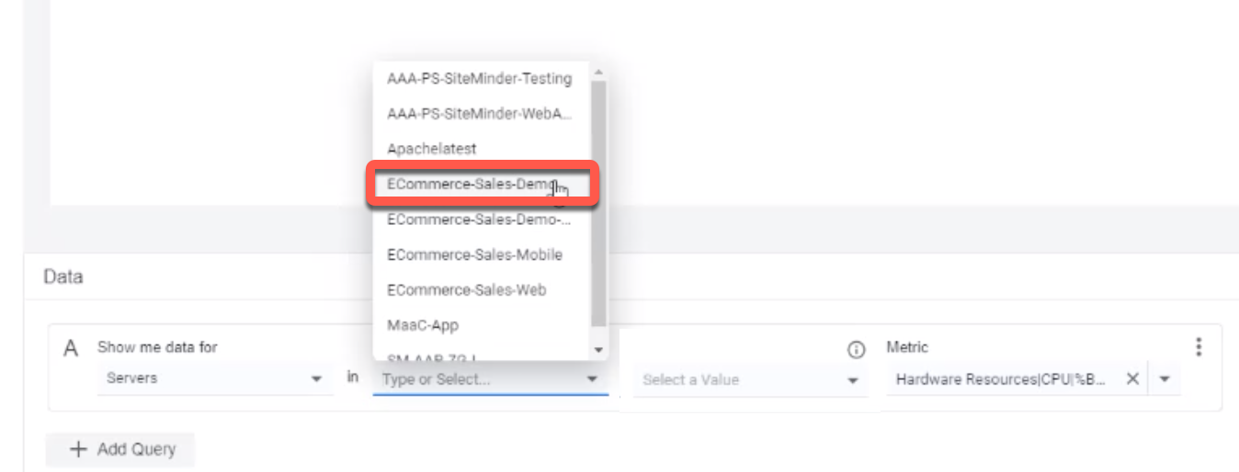Click the plus icon on Add Query
Viewport: 1239px width, 472px height.
click(67, 450)
